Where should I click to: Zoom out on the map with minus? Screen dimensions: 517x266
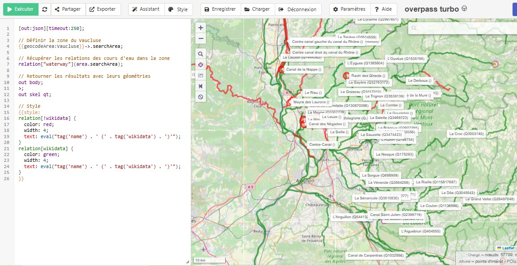pyautogui.click(x=201, y=38)
